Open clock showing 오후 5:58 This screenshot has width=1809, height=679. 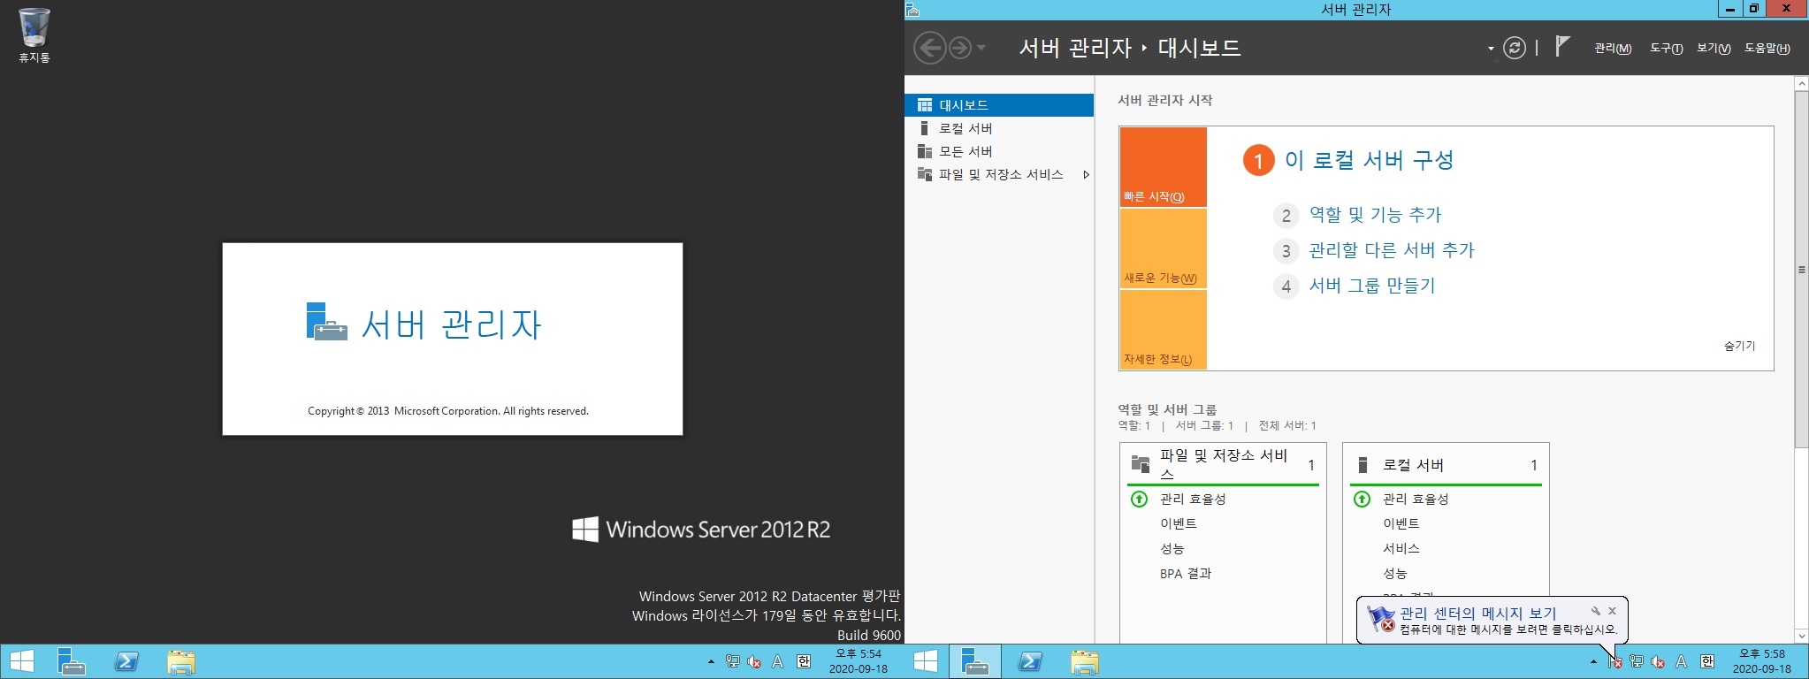1762,661
